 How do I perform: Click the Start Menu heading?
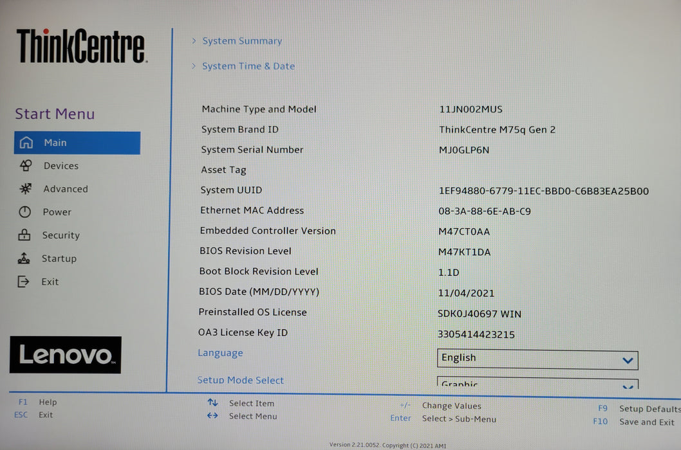click(55, 114)
